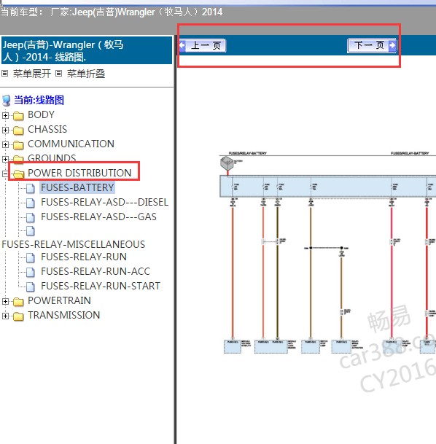This screenshot has height=444, width=436.
Task: Click the page icon beside FUSES-BATTERY
Action: [31, 188]
